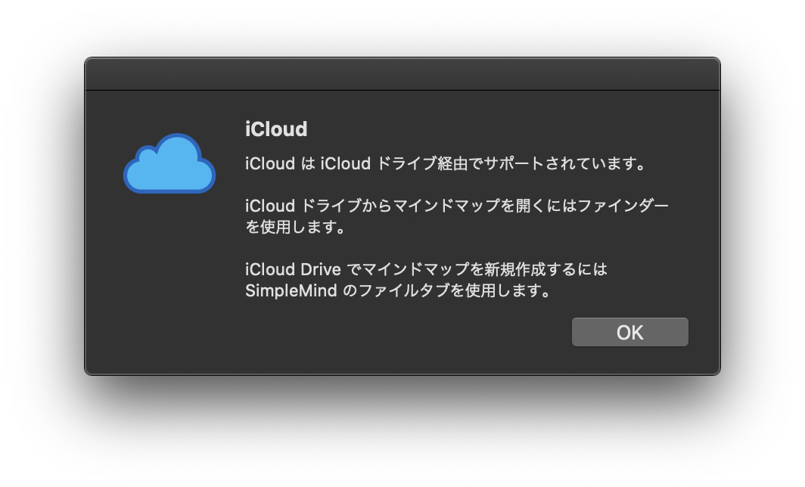This screenshot has width=805, height=487.
Task: Click the blue iCloud cloud icon
Action: click(x=169, y=163)
